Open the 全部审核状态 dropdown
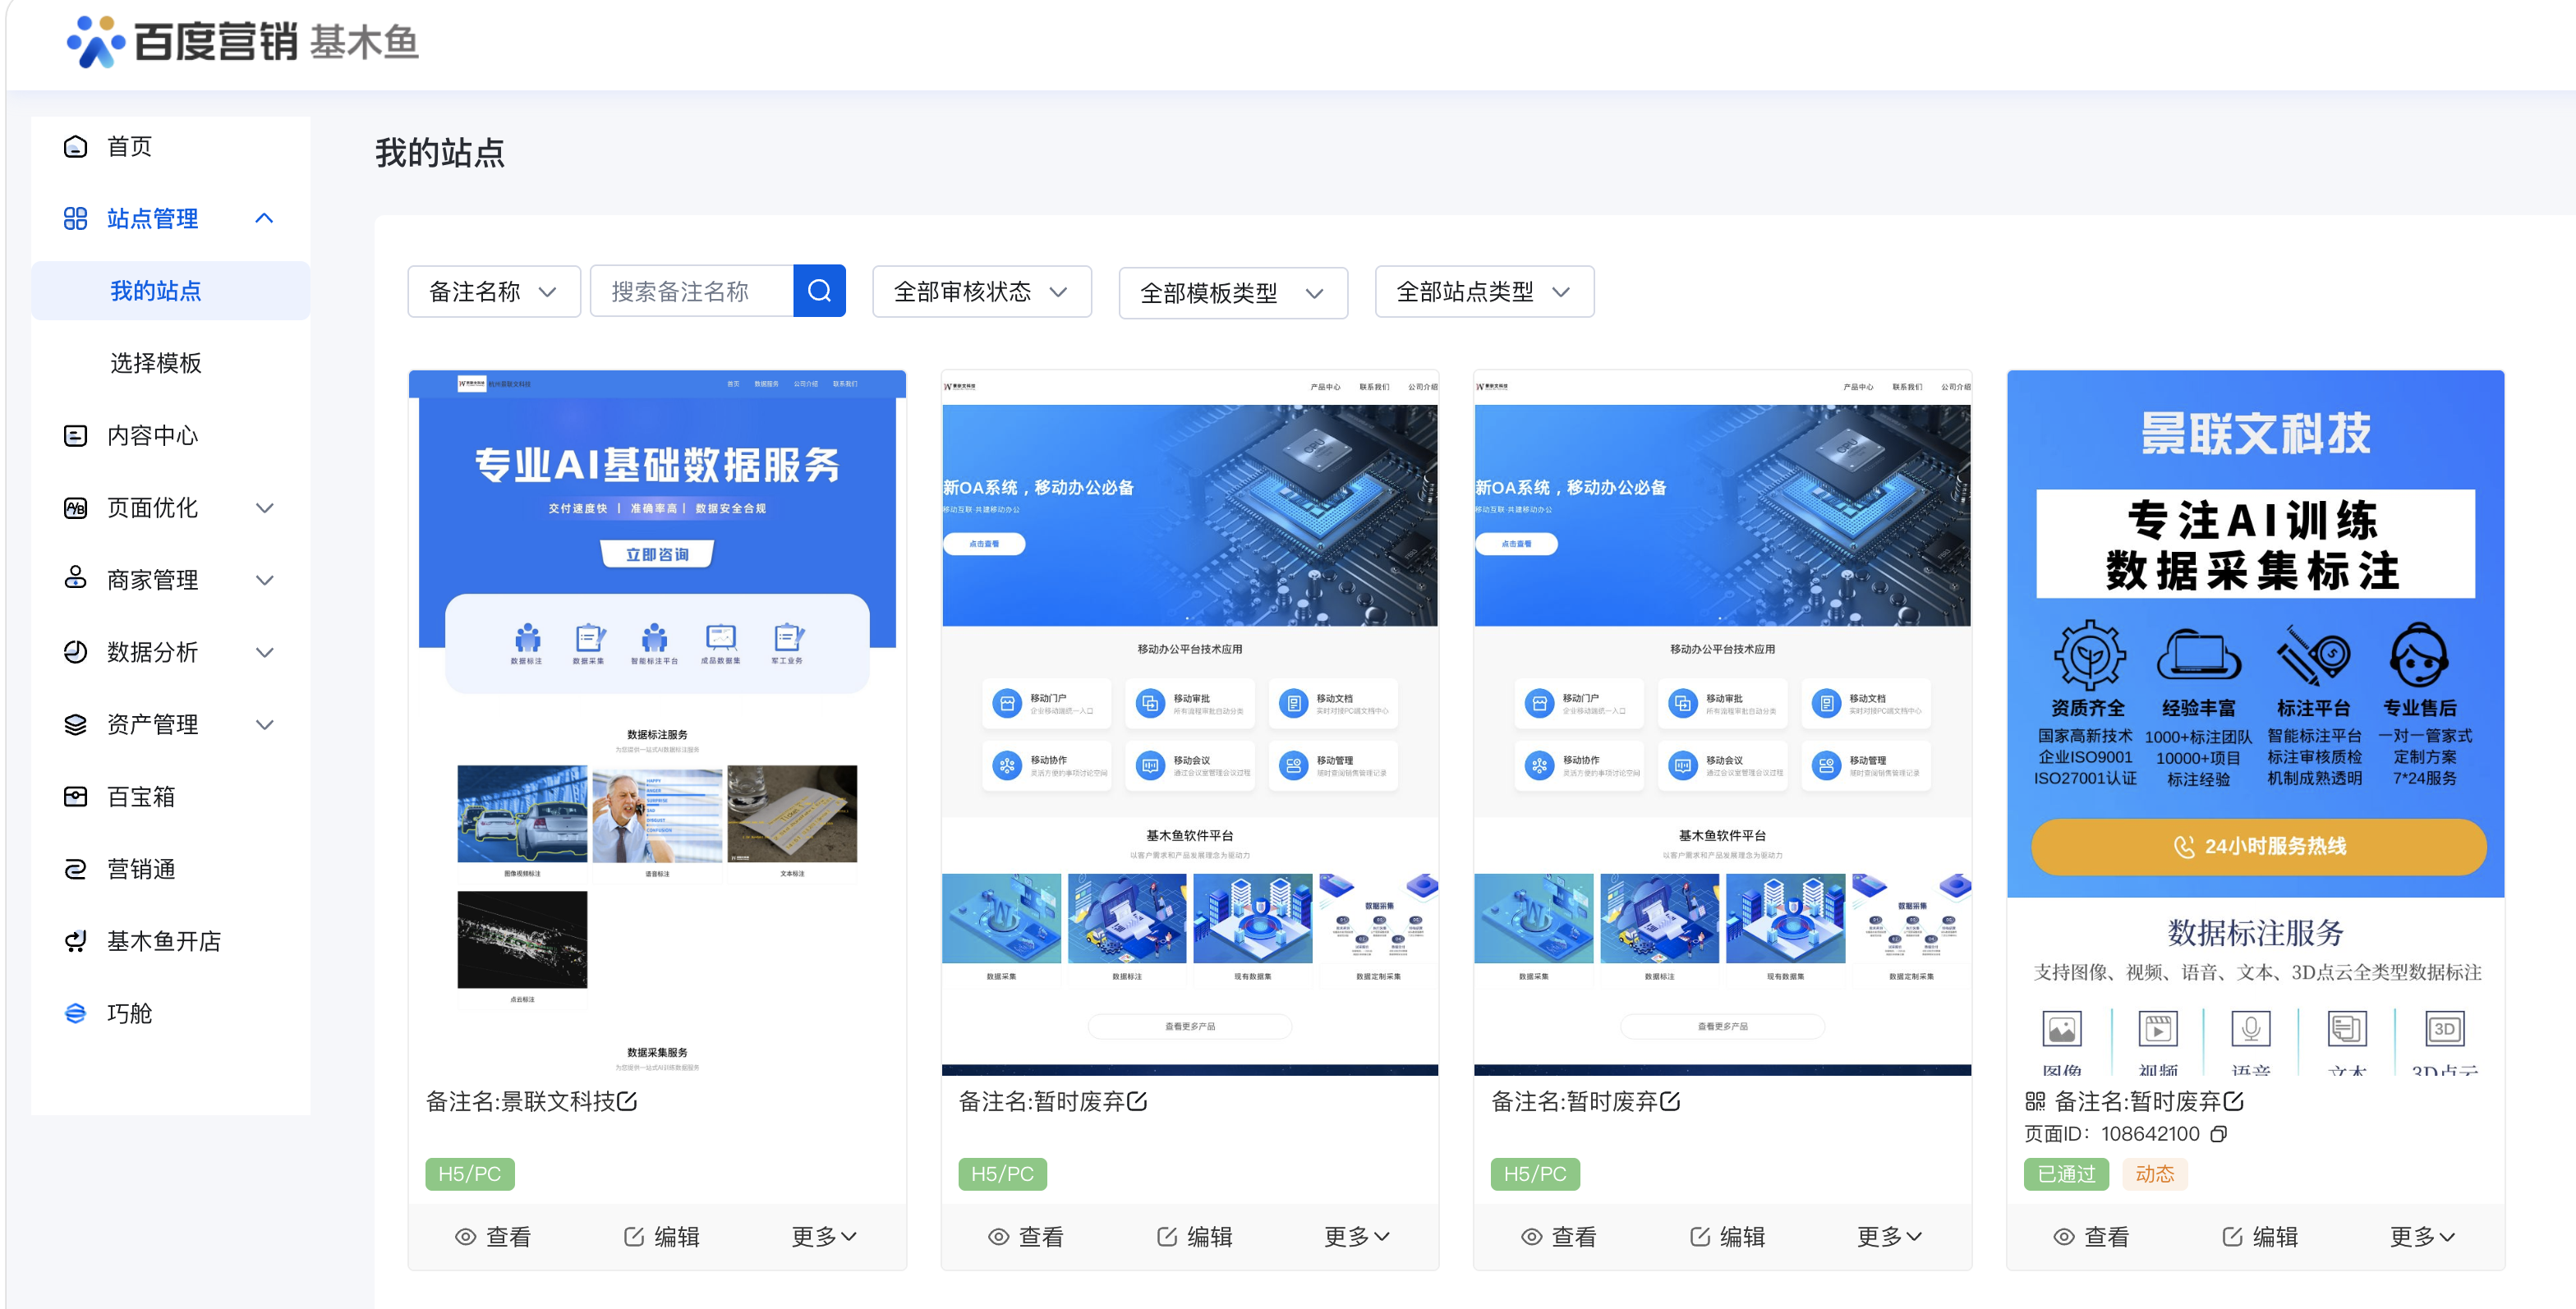Screen dimensions: 2576x1309 click(x=982, y=291)
